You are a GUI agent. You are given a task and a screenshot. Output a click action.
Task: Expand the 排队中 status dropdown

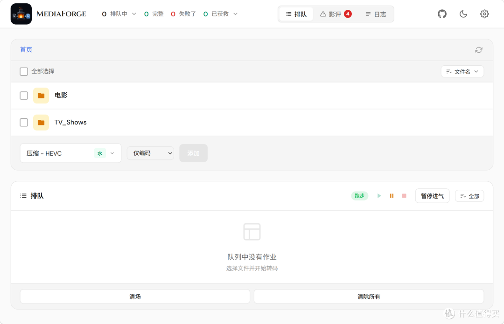119,14
